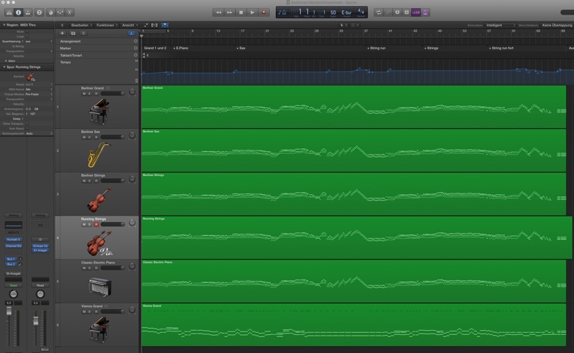Open the Bearbeiten menu
Screen dimensions: 574x353
tap(80, 25)
